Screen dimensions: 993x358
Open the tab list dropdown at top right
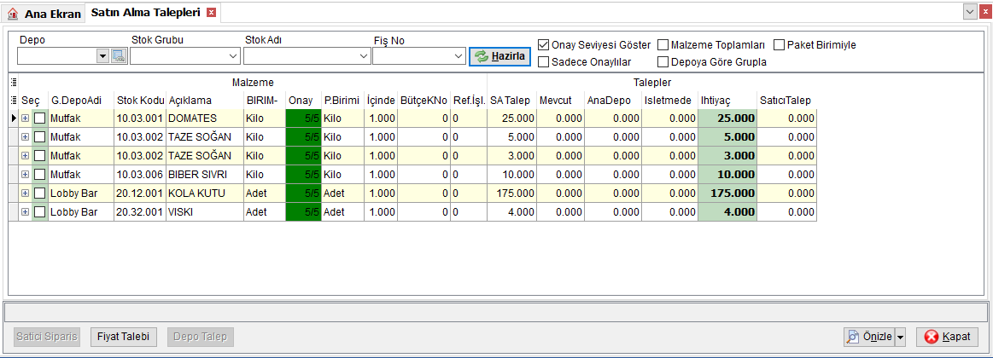970,11
